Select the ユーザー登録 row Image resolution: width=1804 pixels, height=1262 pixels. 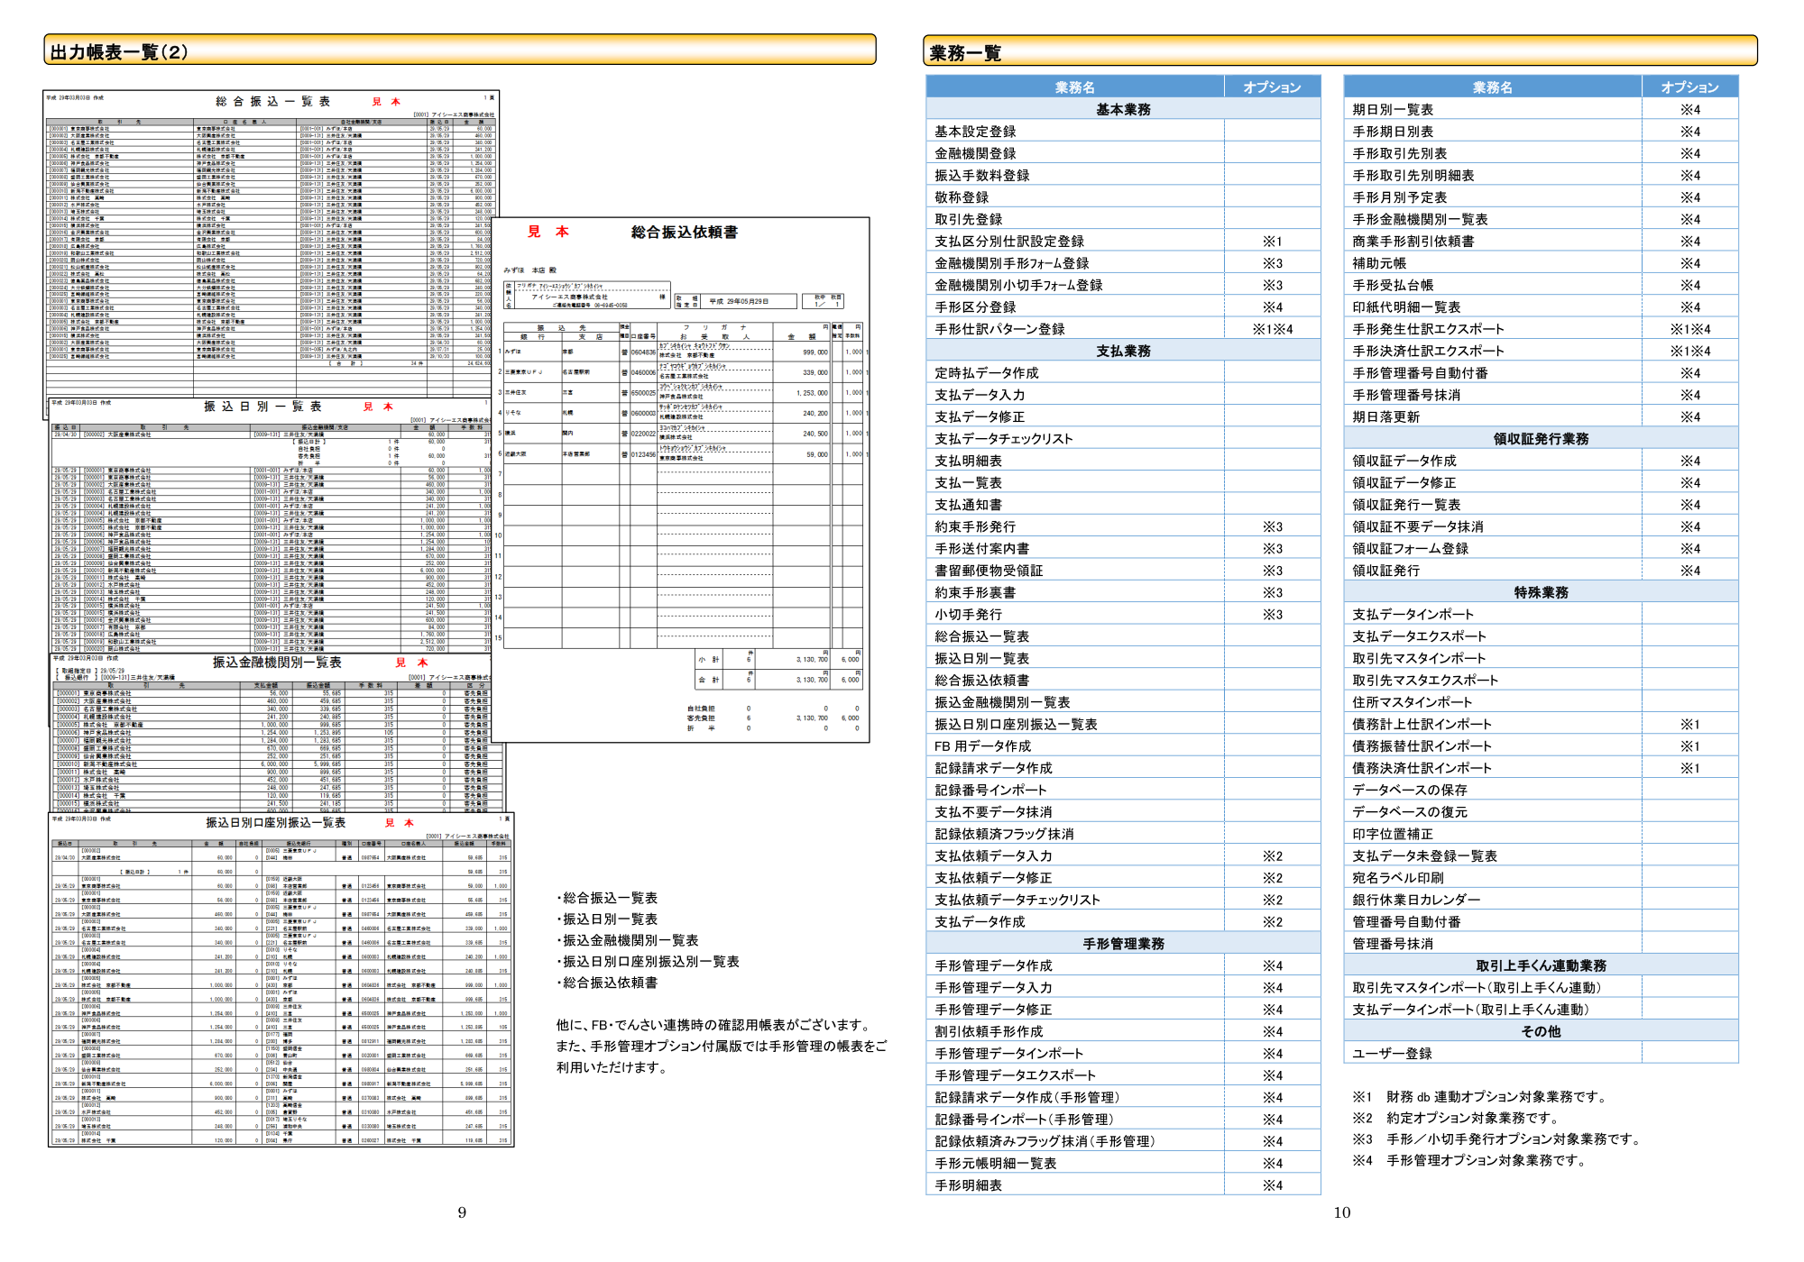tap(1541, 1054)
